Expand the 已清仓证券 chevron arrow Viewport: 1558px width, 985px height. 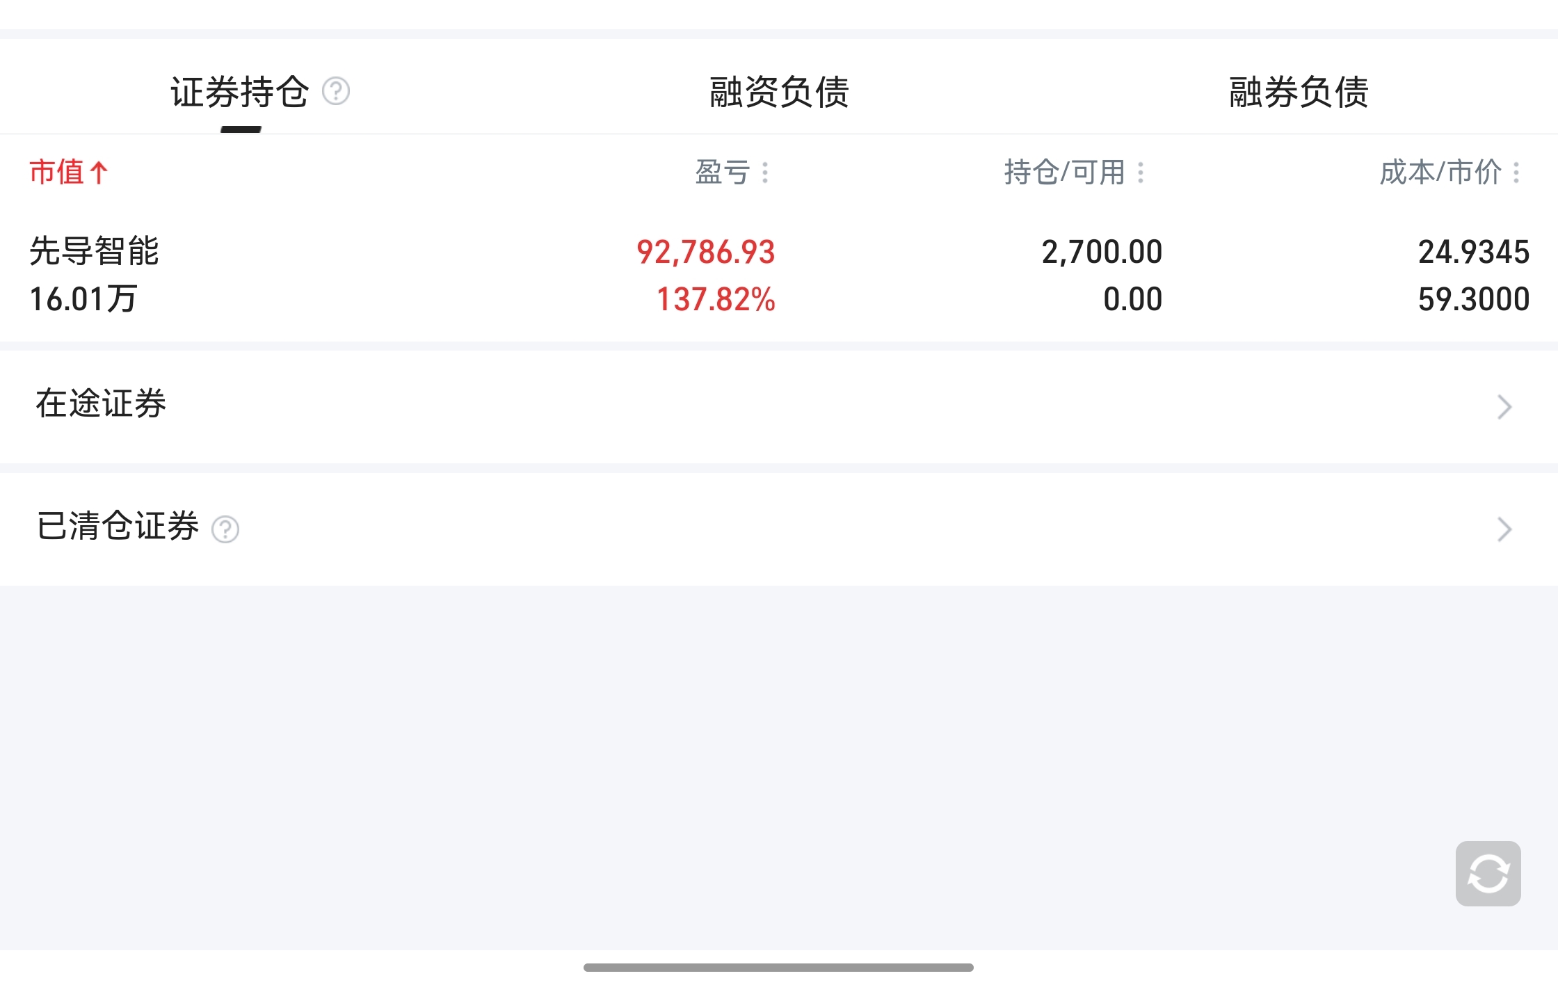(1504, 529)
